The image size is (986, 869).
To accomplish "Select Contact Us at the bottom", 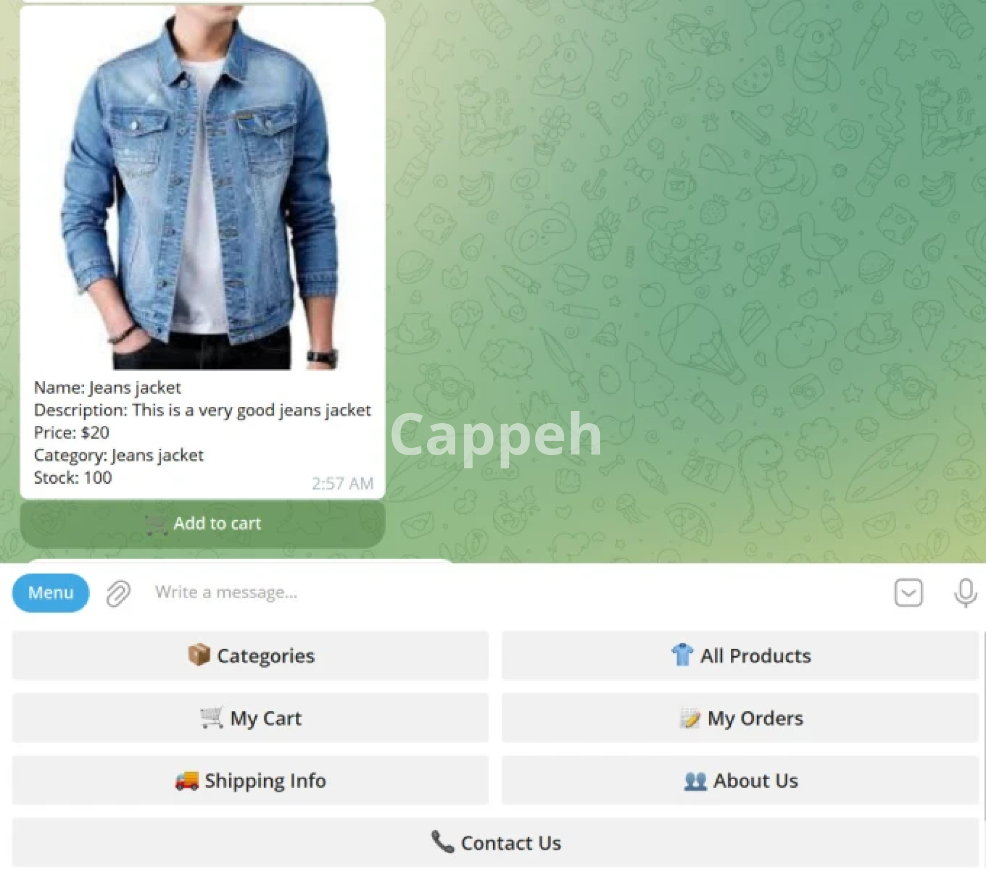I will click(x=496, y=843).
